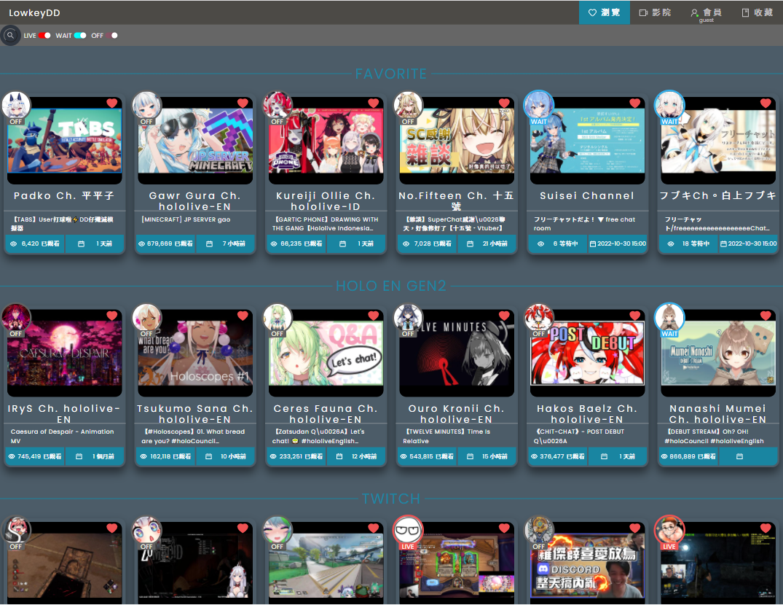Click the LowkeyDD site logo
The height and width of the screenshot is (605, 783).
[34, 13]
